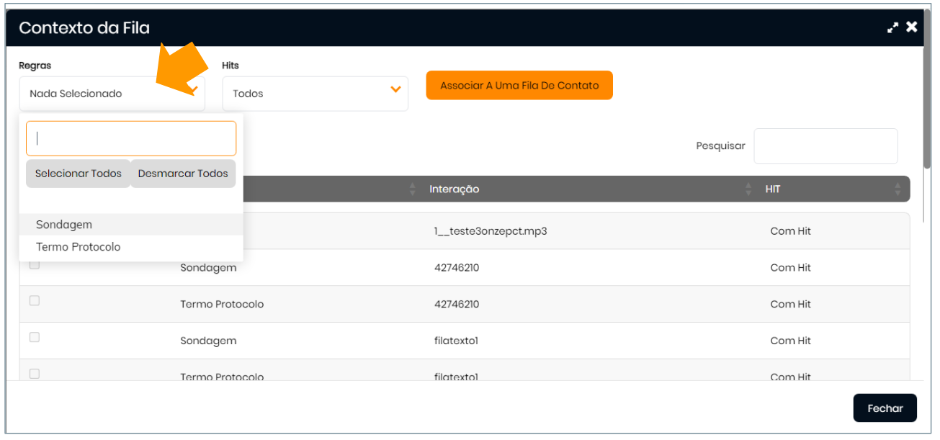The height and width of the screenshot is (440, 940).
Task: Click the Selecionar Todos button
Action: click(78, 174)
